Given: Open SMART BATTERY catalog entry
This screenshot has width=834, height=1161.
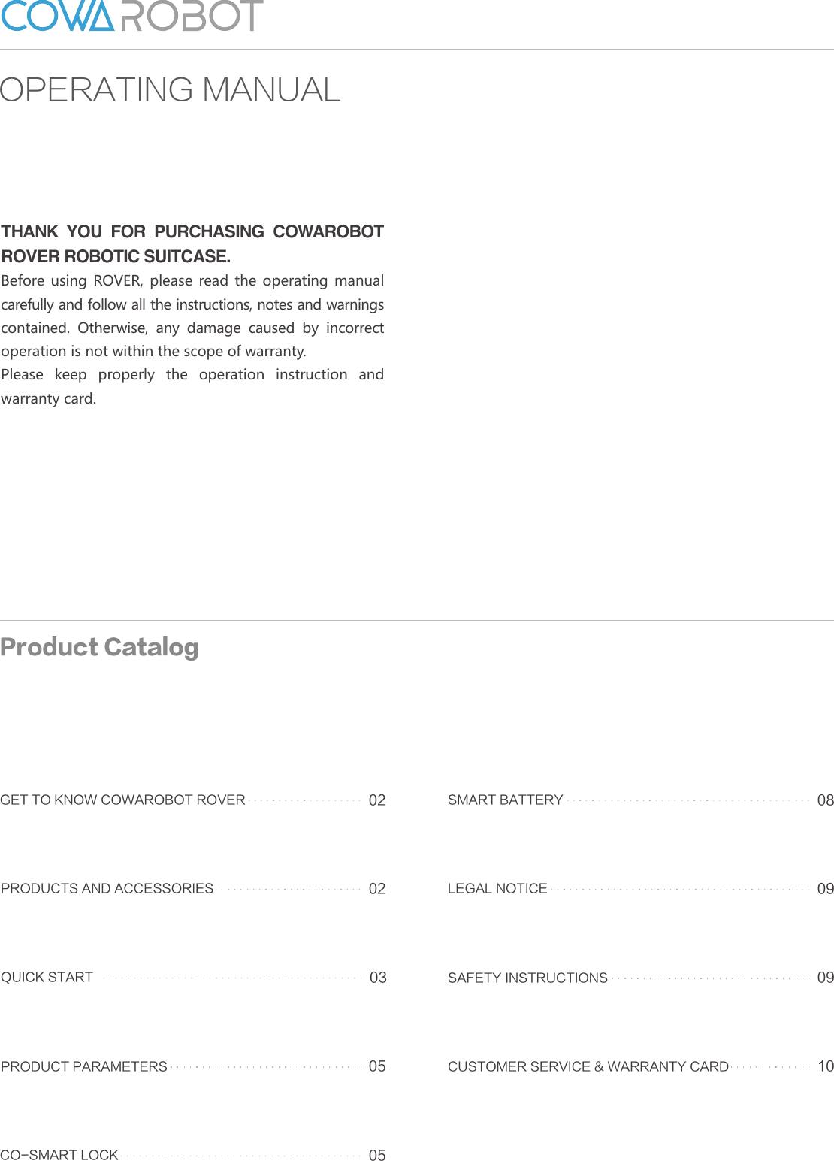Looking at the screenshot, I should click(x=641, y=800).
